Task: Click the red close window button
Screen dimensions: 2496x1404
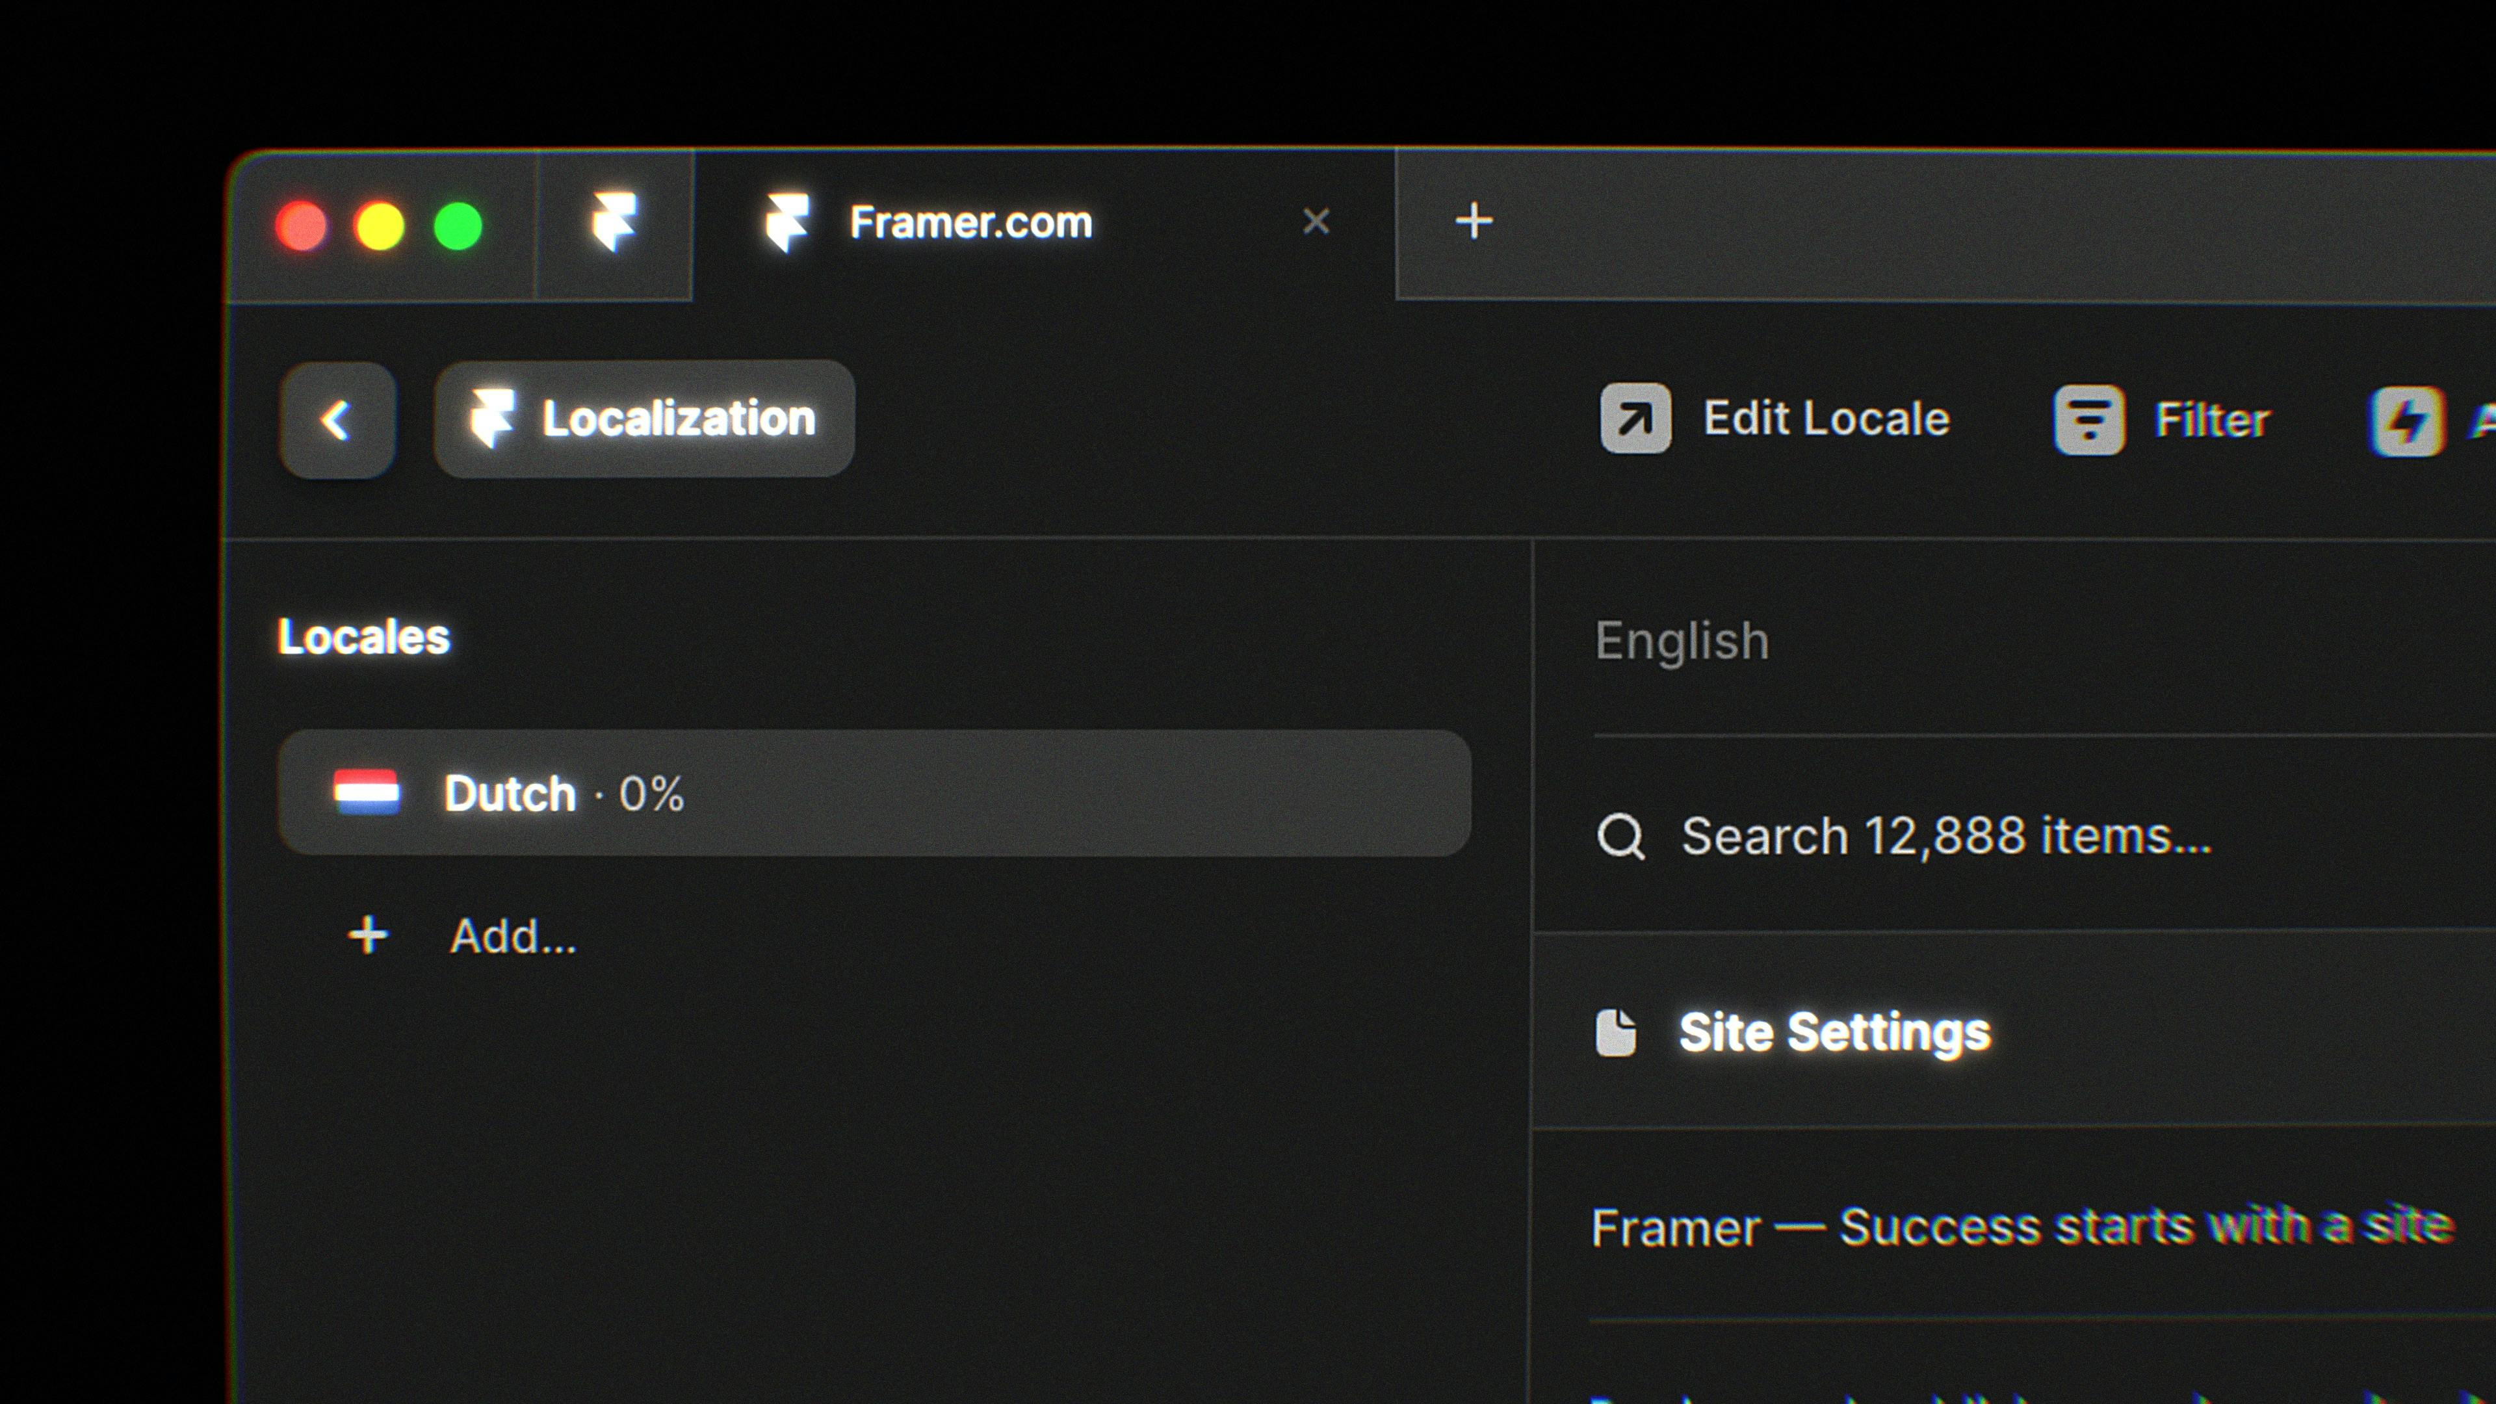Action: (302, 227)
